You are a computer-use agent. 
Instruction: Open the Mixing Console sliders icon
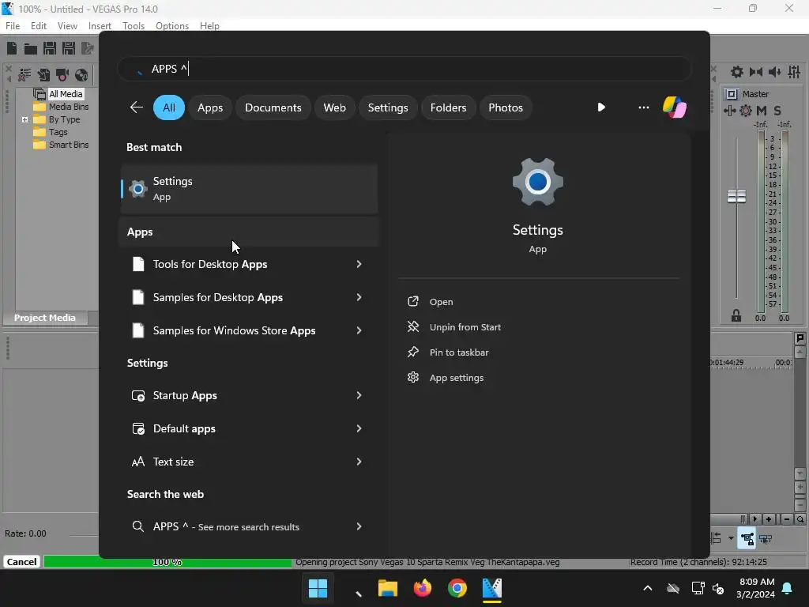point(794,72)
